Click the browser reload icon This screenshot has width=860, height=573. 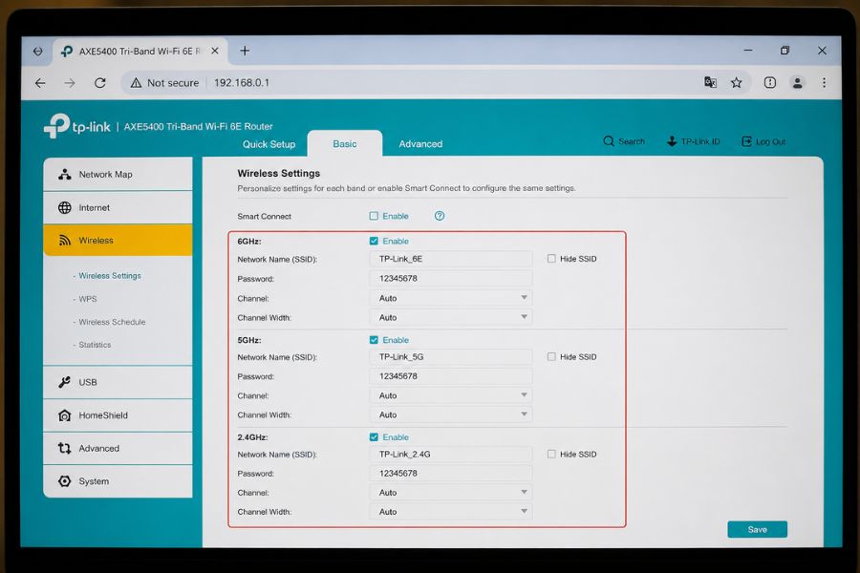99,83
